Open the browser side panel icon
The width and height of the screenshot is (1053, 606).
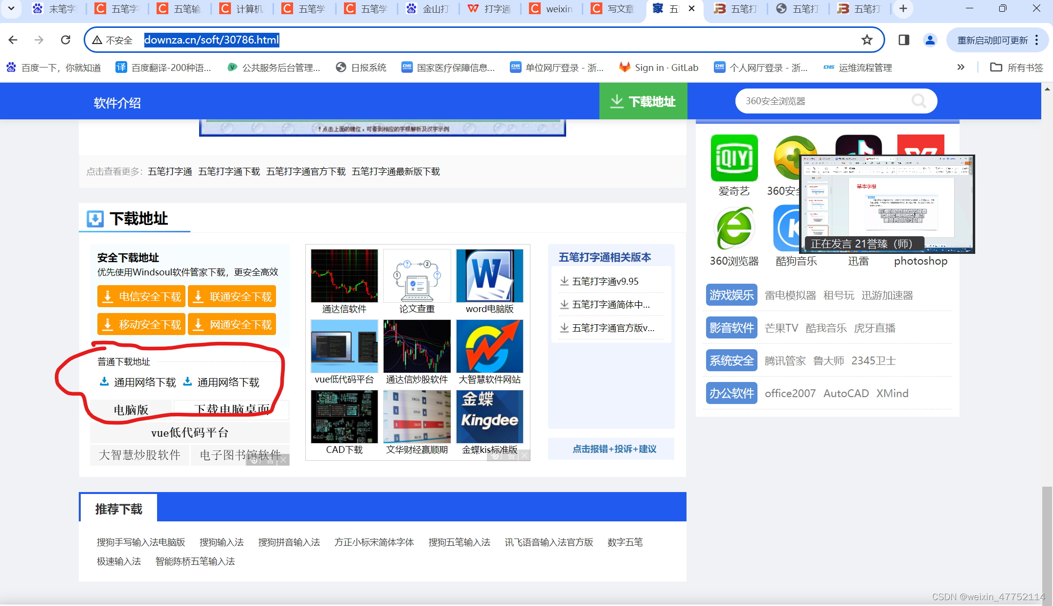[x=904, y=40]
